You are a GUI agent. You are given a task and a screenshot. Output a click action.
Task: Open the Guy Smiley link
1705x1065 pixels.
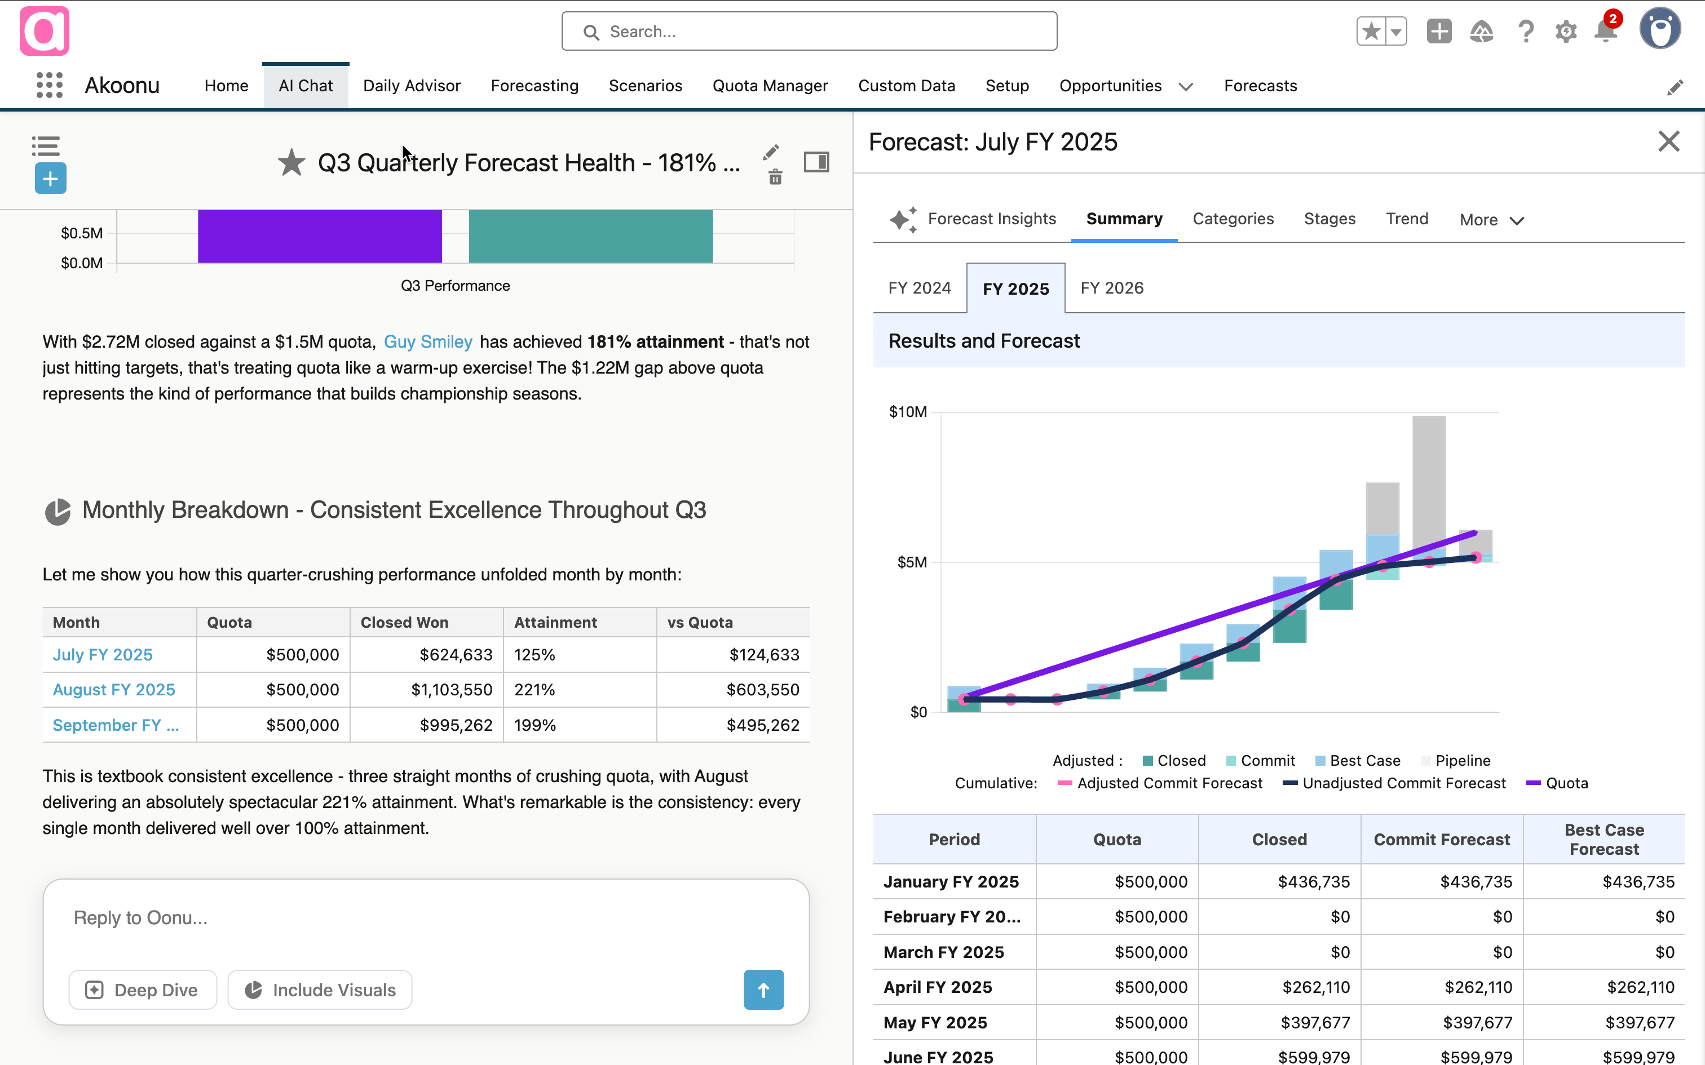coord(429,341)
